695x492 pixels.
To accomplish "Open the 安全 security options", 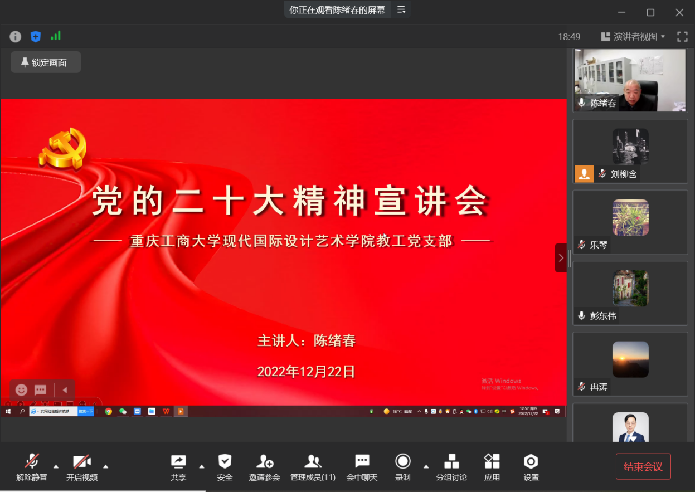I will [225, 467].
